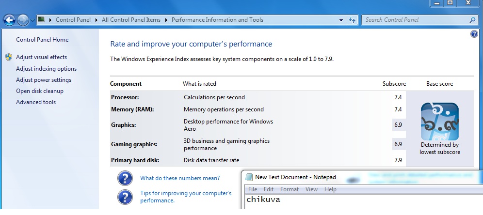Viewport: 483px width, 215px height.
Task: Click the Refresh button beside address bar
Action: point(353,20)
